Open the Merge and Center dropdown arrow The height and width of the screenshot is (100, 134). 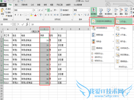coord(72,15)
